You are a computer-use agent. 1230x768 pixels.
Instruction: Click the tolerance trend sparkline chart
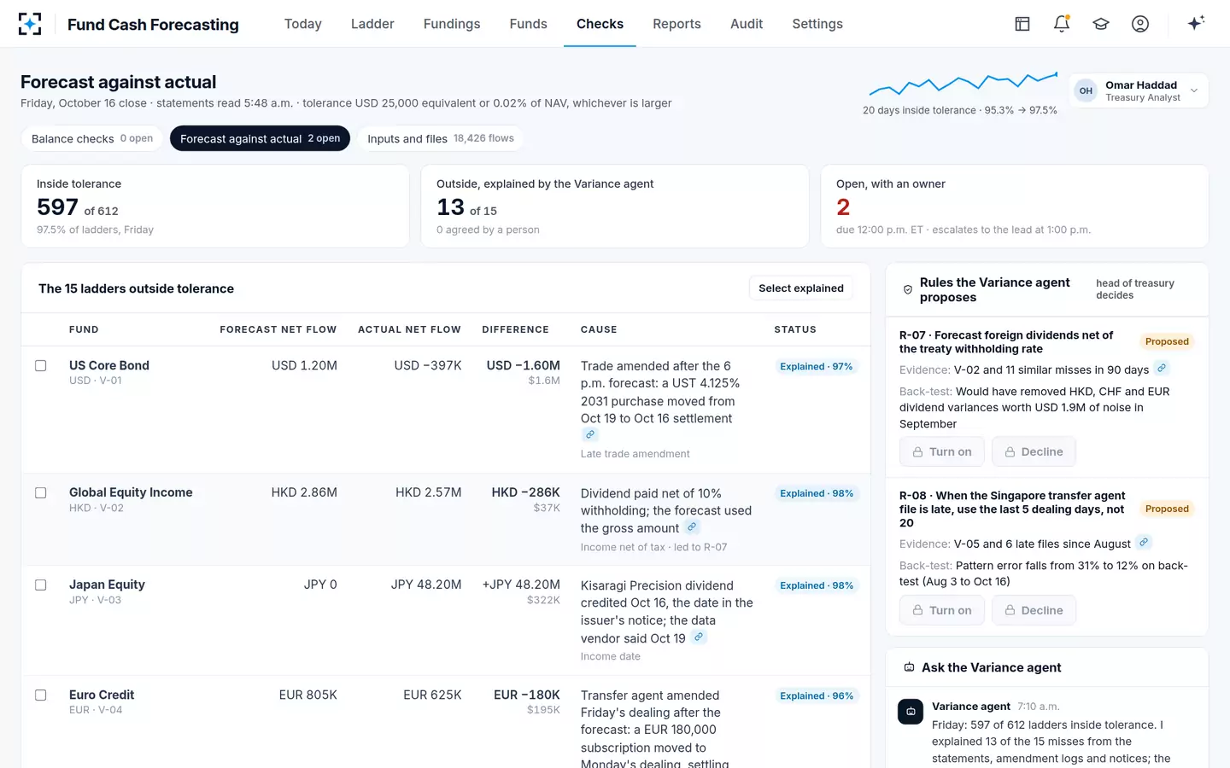click(963, 84)
